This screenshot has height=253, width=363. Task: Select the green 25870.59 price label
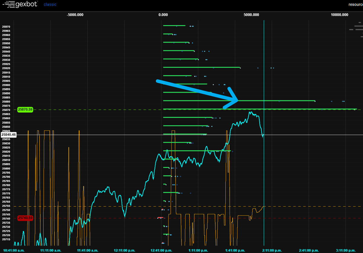[25, 110]
